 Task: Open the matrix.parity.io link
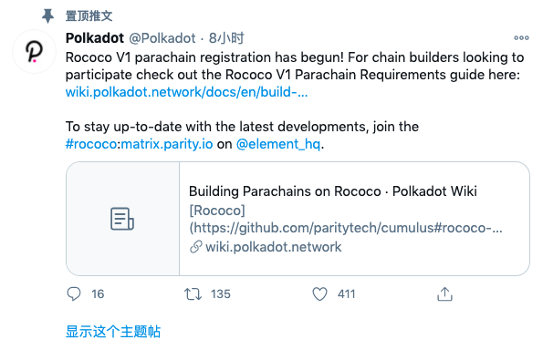pyautogui.click(x=167, y=144)
